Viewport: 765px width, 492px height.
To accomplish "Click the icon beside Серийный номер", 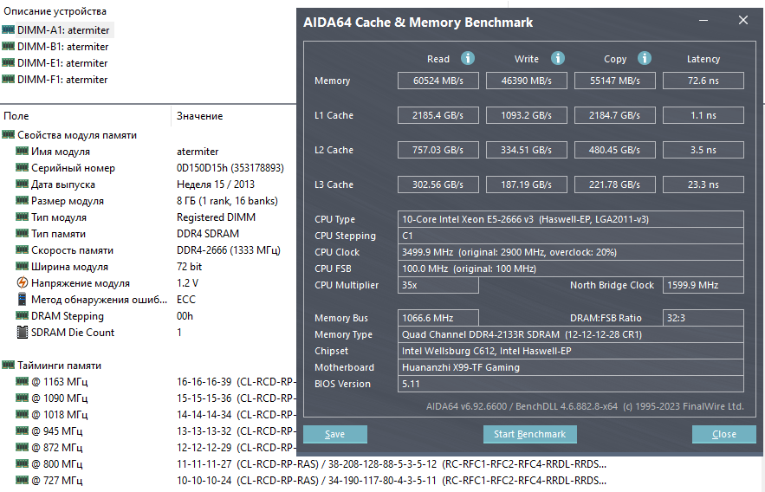I will pos(22,168).
